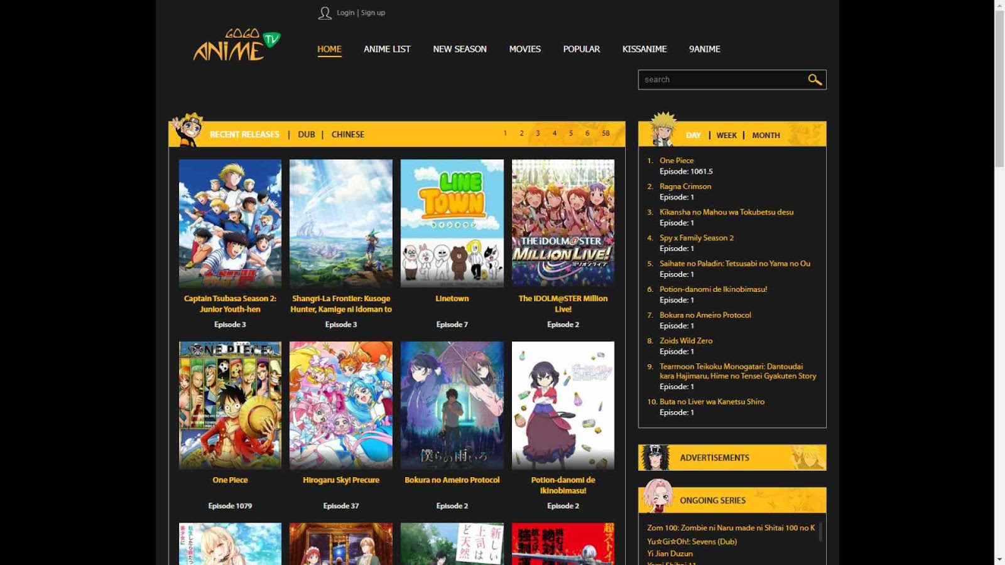Open Kikansha no Mahou wa Tokubetsu desu
This screenshot has height=565, width=1005.
click(726, 212)
